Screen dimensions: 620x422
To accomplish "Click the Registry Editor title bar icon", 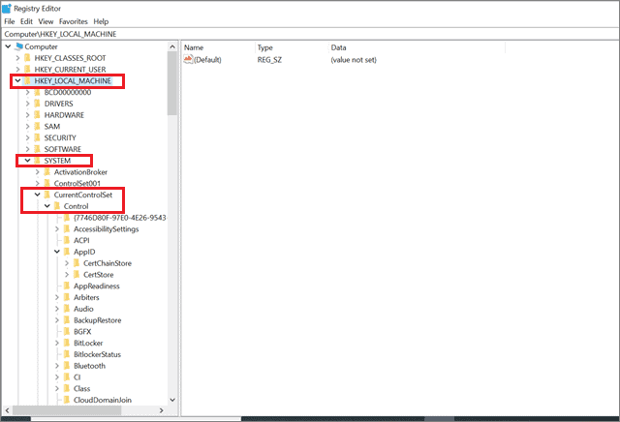I will coord(7,8).
